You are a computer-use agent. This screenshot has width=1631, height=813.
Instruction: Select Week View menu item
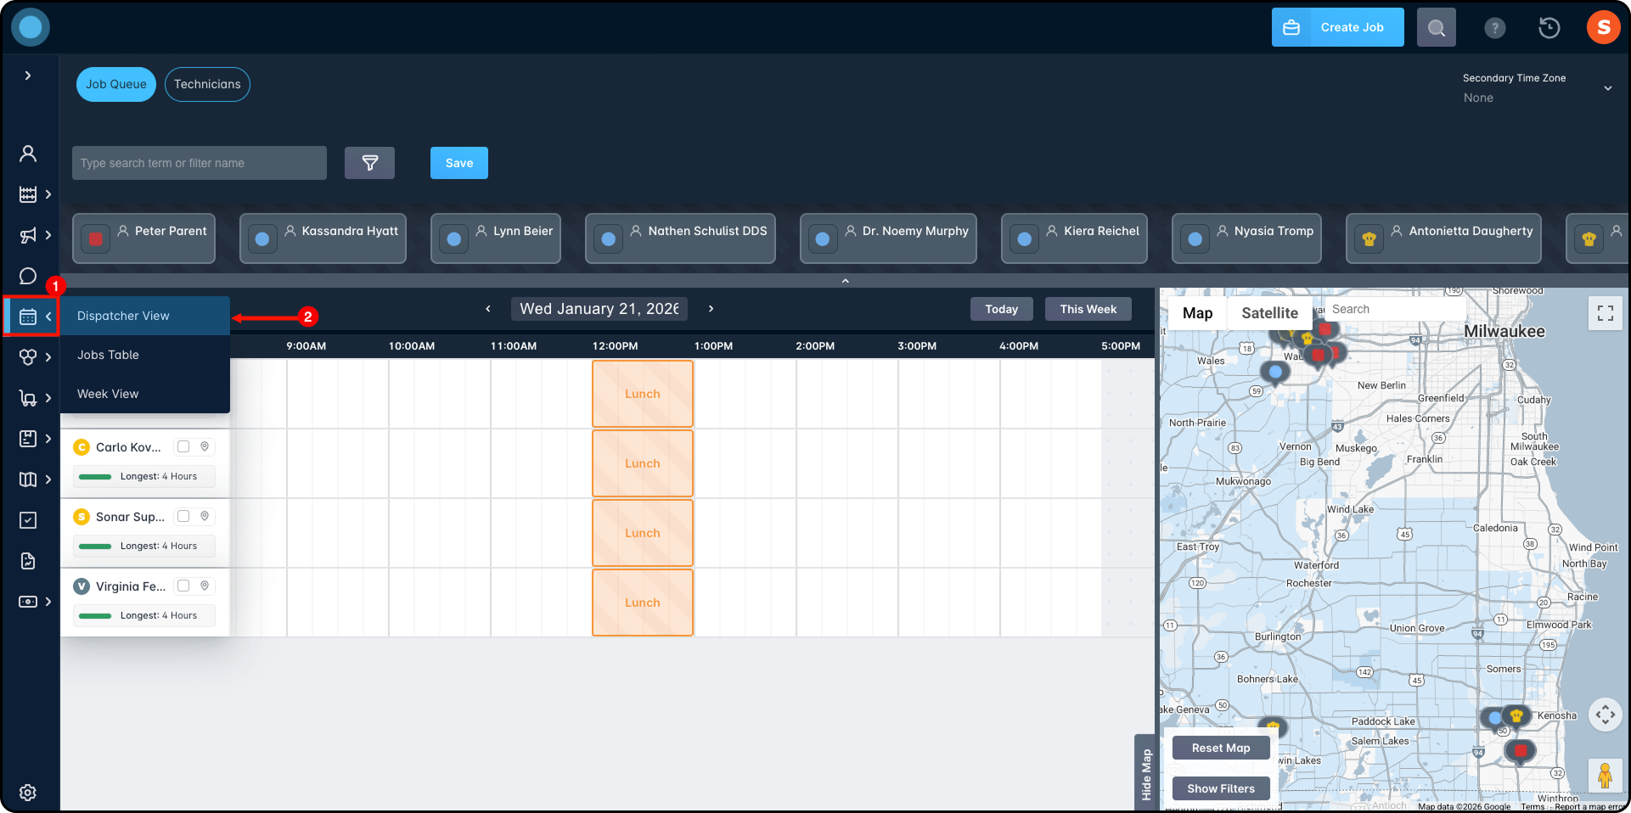[x=145, y=394]
